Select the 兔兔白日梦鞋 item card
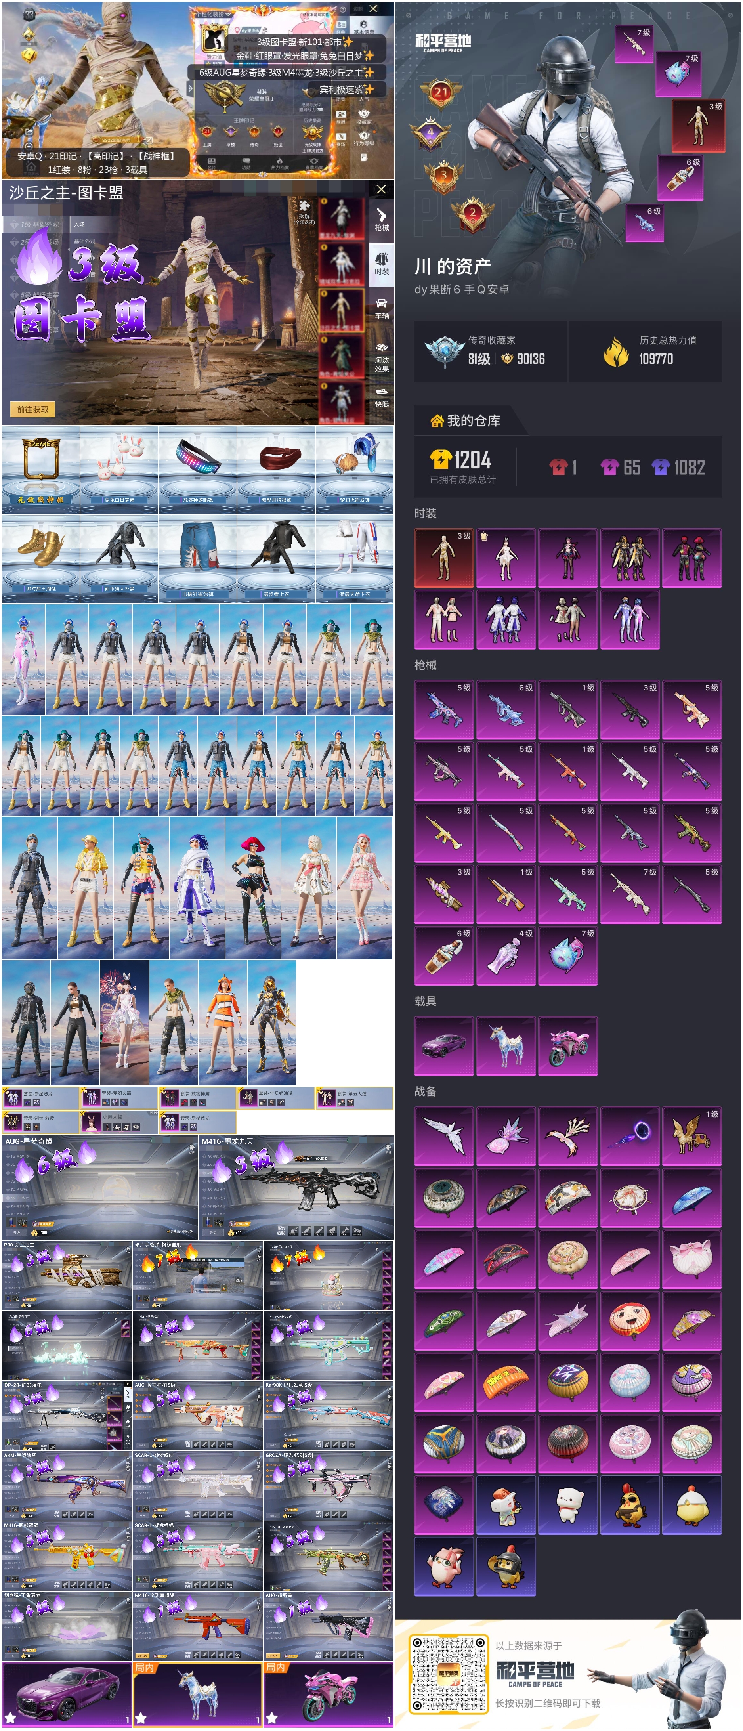This screenshot has width=743, height=1731. [x=119, y=470]
